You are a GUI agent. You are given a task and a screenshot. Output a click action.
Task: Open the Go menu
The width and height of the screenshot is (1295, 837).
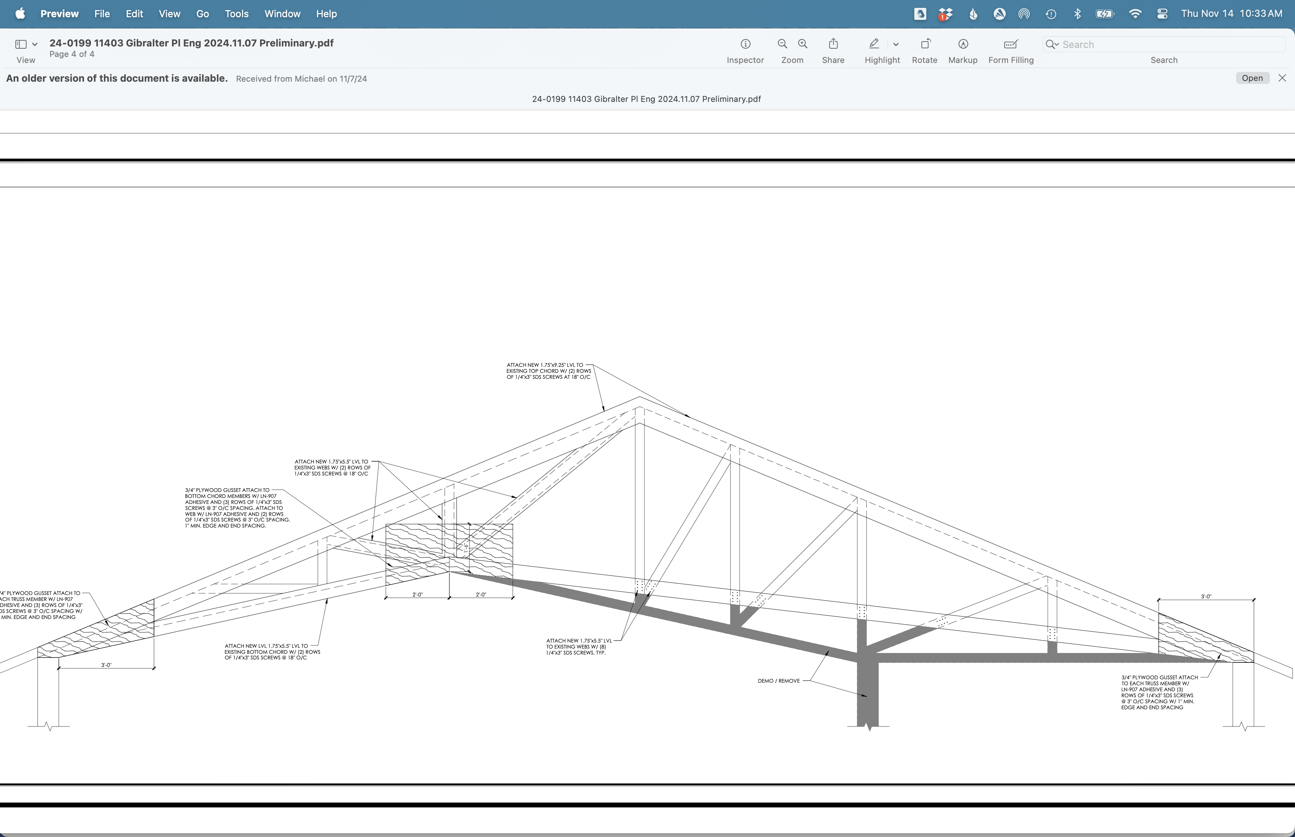[x=202, y=14]
